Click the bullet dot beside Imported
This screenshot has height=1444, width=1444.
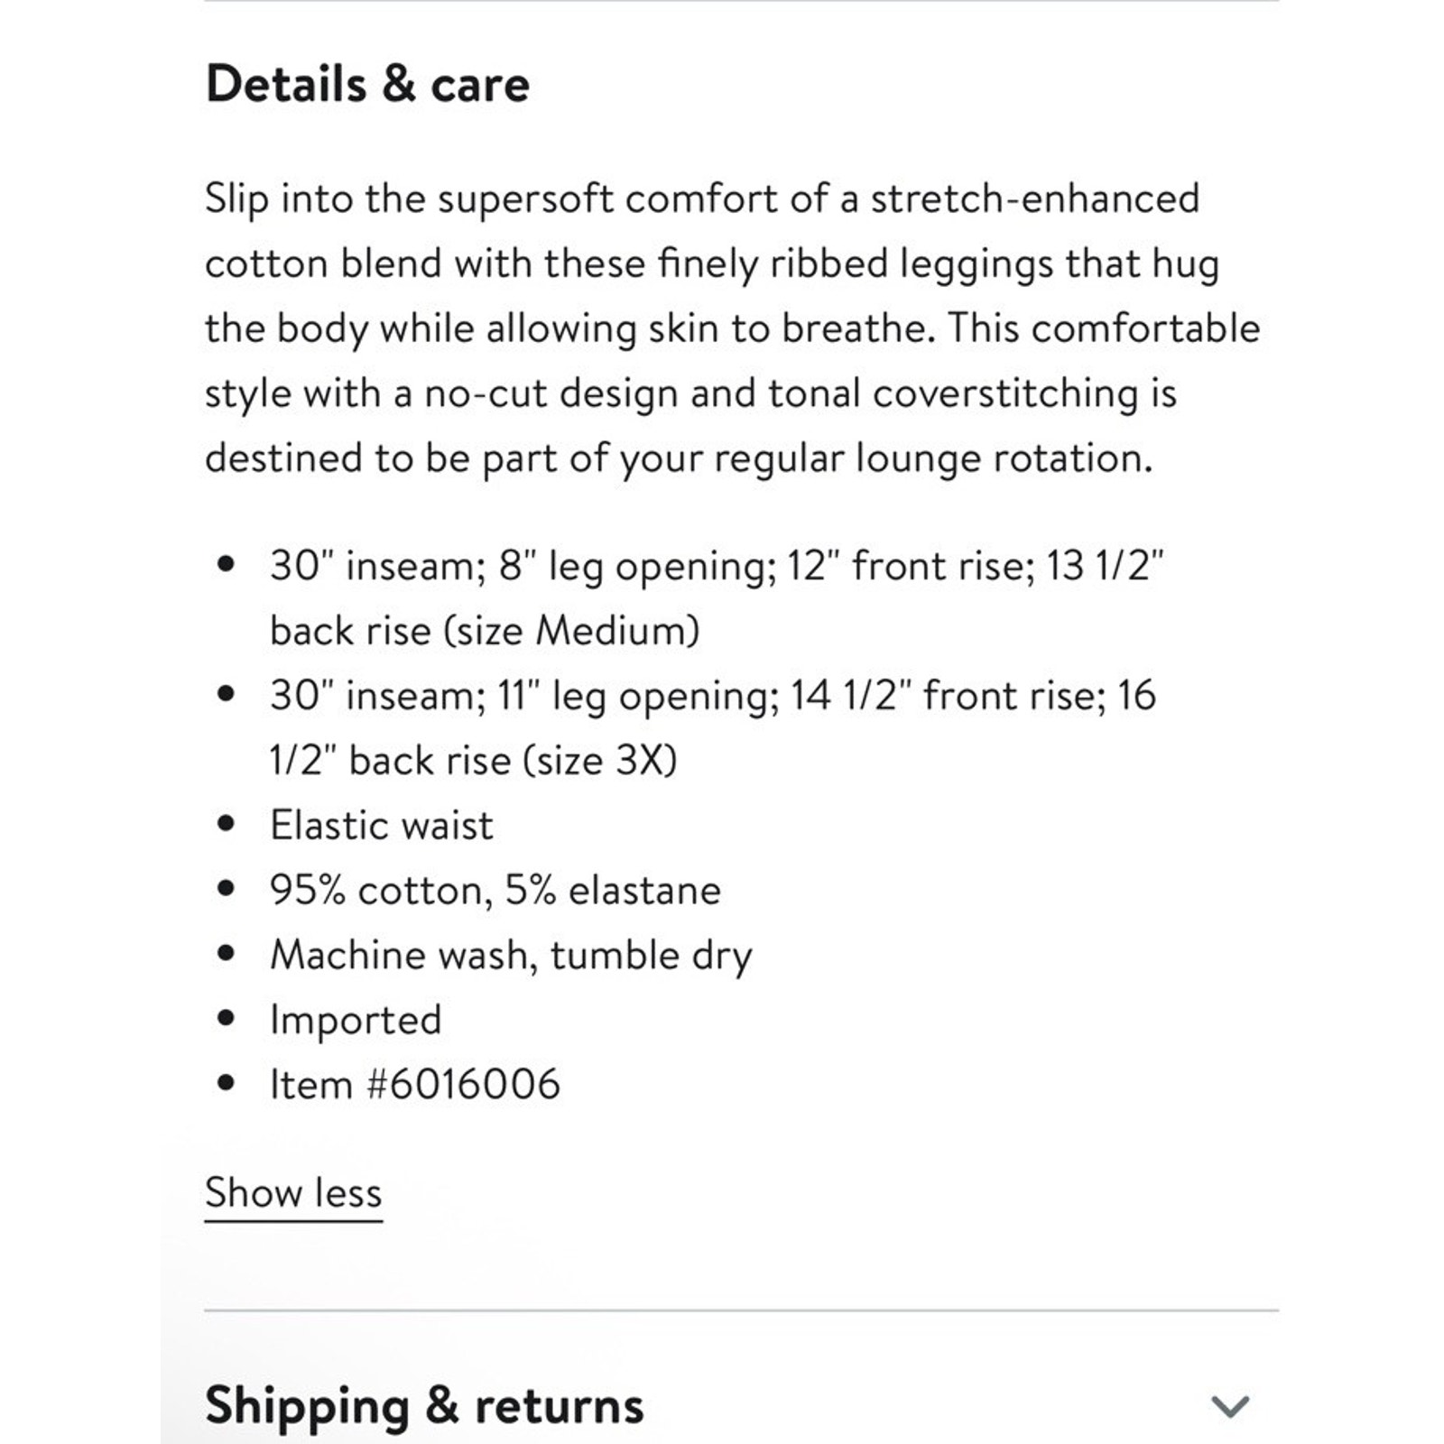click(227, 1019)
